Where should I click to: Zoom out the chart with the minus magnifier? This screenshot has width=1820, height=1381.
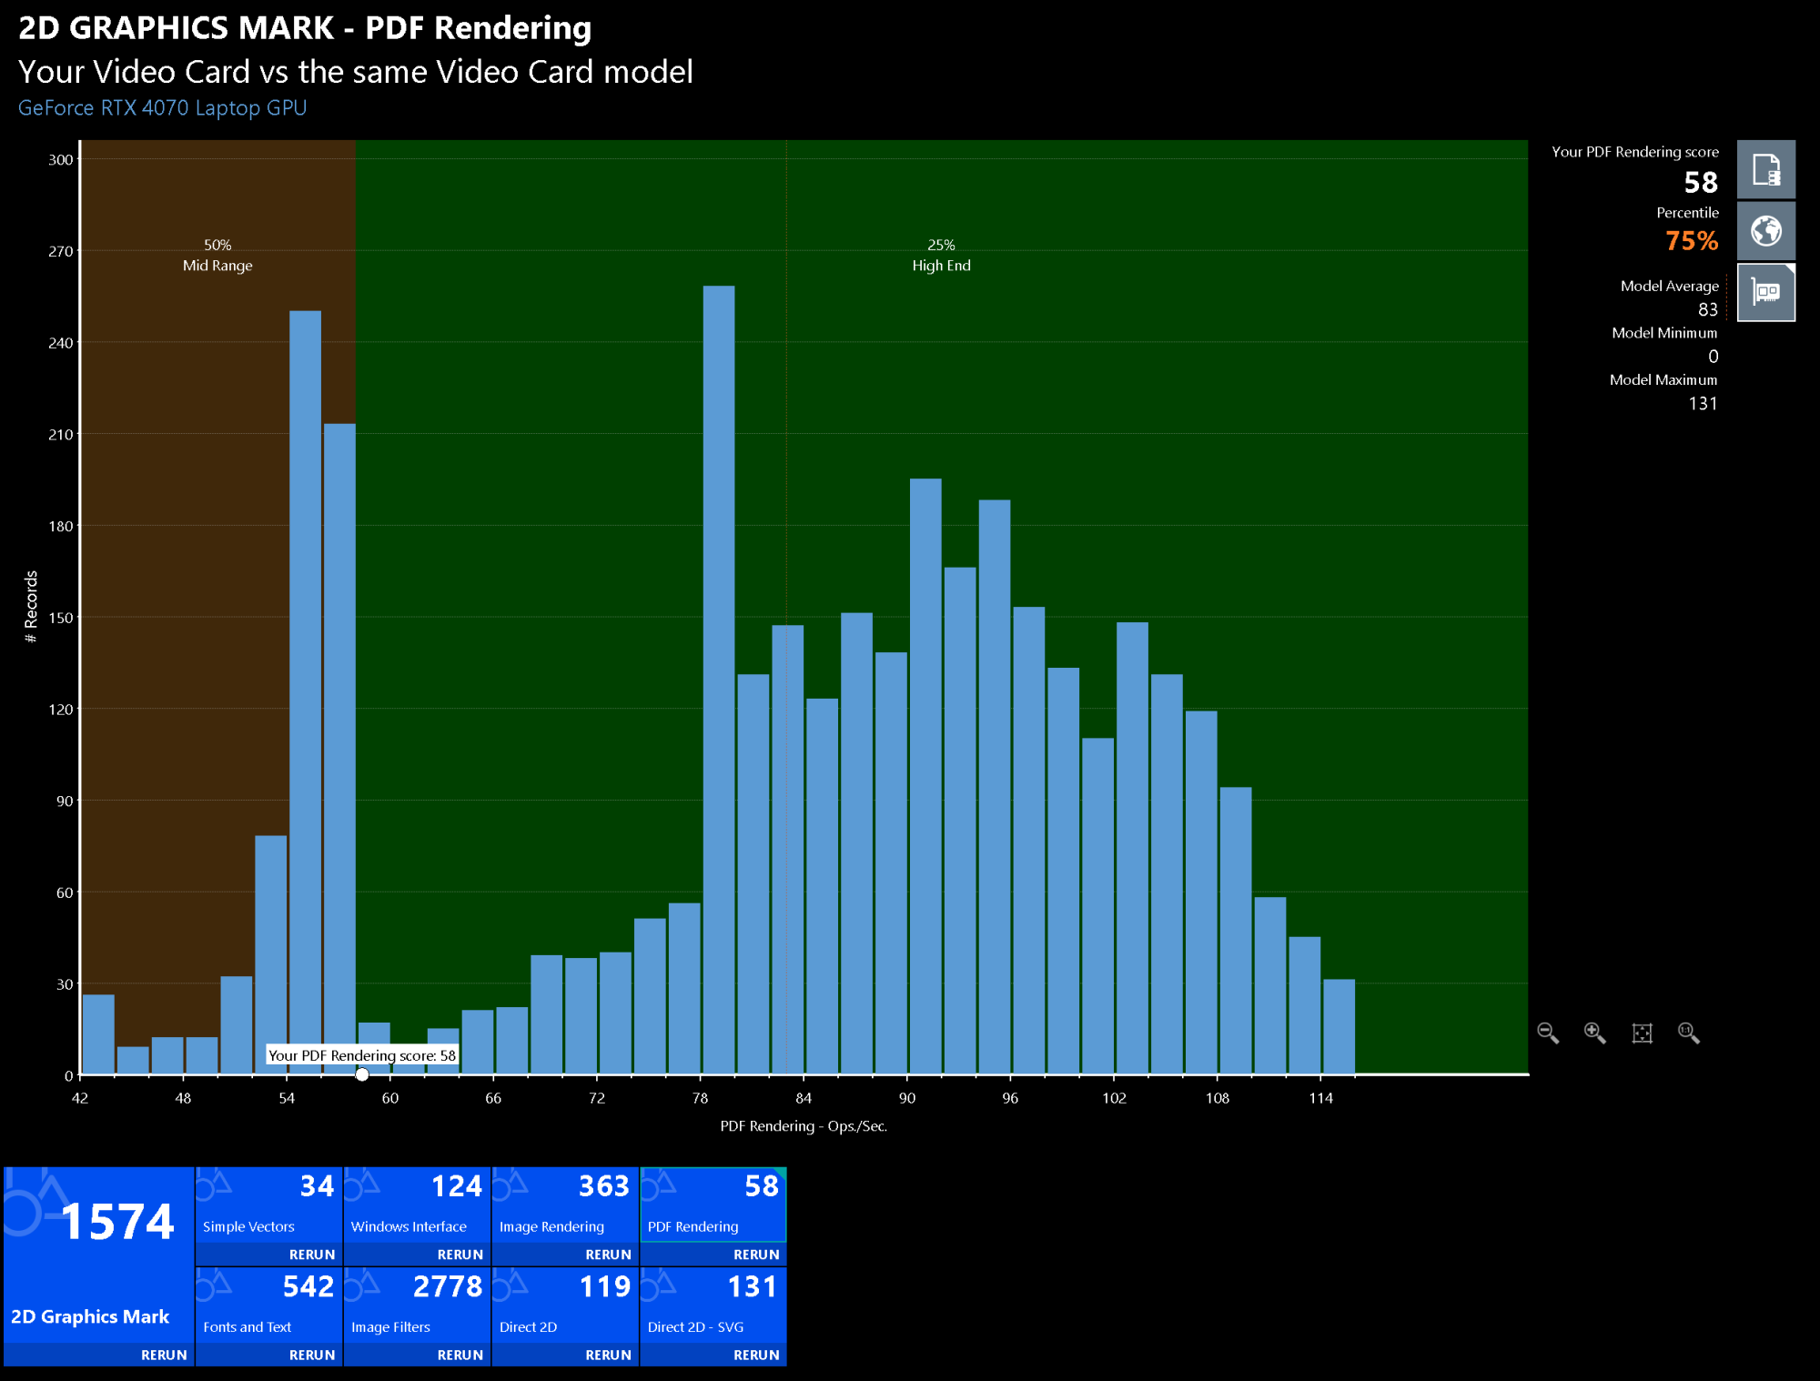coord(1548,1033)
